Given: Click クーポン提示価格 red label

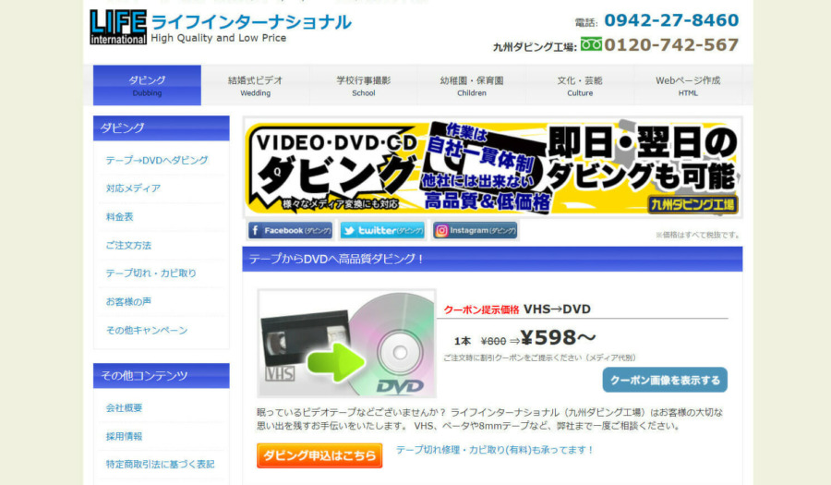Looking at the screenshot, I should (481, 309).
